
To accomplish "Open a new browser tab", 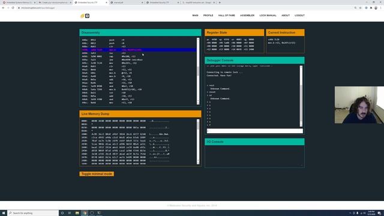I will pyautogui.click(x=220, y=2).
